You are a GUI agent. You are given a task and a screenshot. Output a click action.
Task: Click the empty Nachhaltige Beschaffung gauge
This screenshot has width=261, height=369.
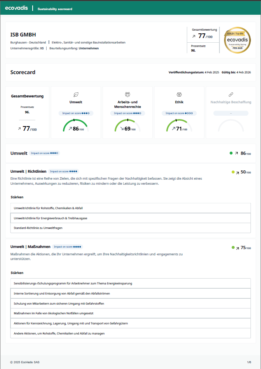click(231, 125)
